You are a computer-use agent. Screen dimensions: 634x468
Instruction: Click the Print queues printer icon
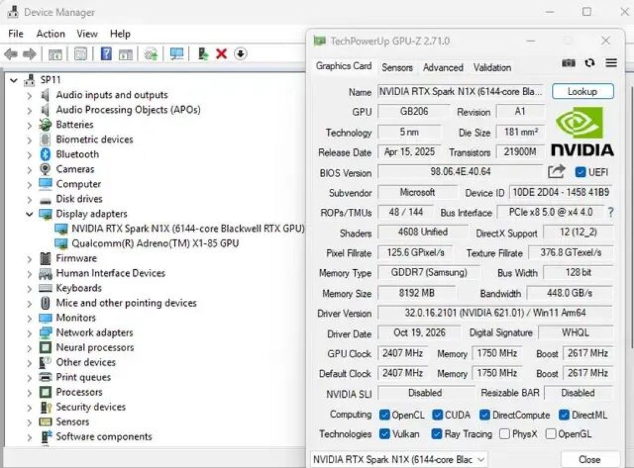point(45,377)
